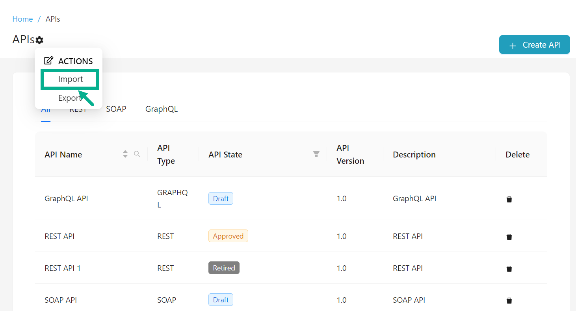Image resolution: width=576 pixels, height=311 pixels.
Task: Click trash icon for SOAP API
Action: tap(509, 300)
